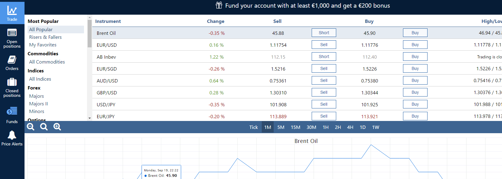Screen dimensions: 502x179
Task: Reset chart zoom with plain magnifier icon
Action: [x=44, y=127]
